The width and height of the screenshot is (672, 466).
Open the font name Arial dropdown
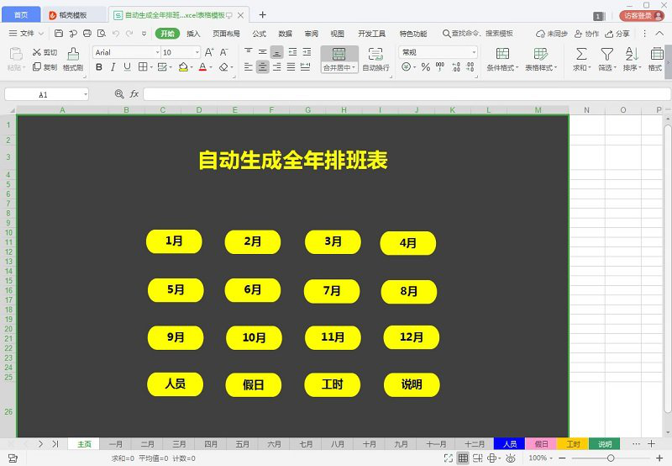click(x=158, y=52)
